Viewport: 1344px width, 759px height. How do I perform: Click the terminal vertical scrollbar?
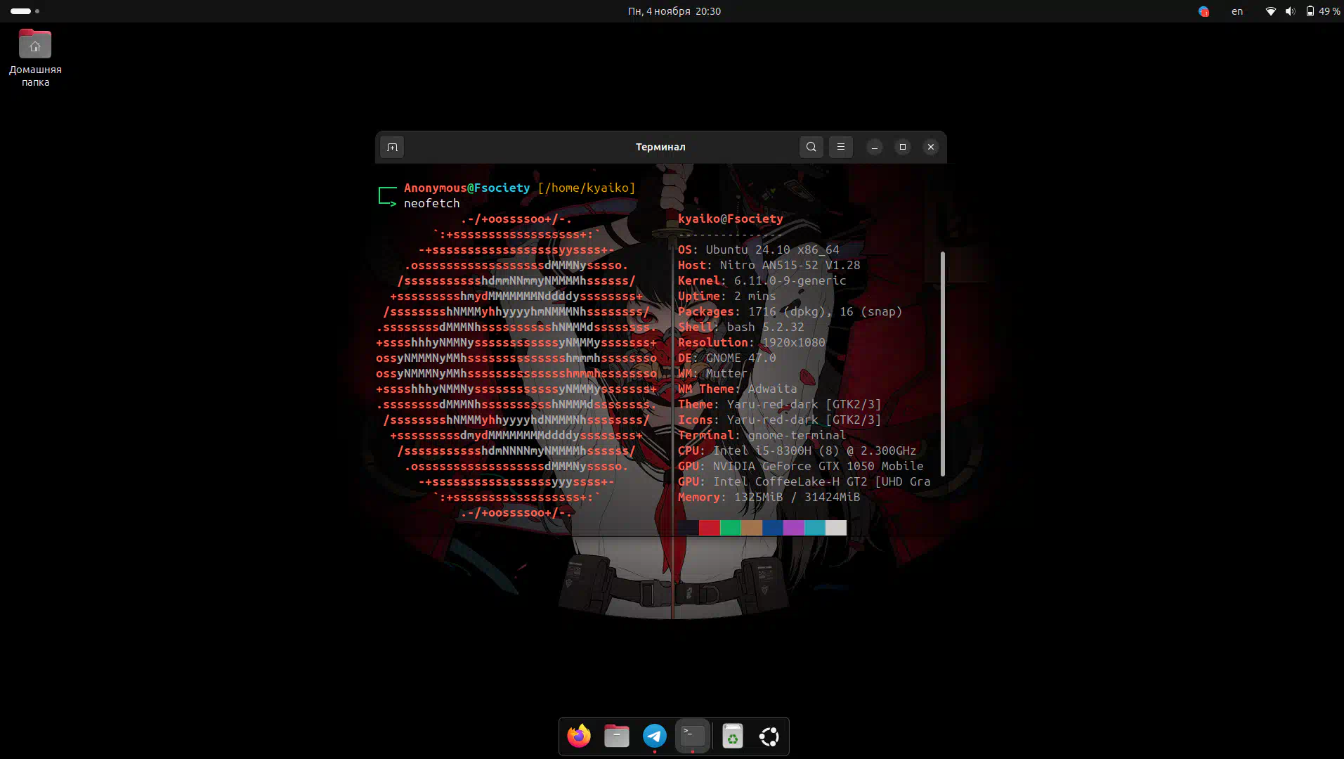pos(942,363)
